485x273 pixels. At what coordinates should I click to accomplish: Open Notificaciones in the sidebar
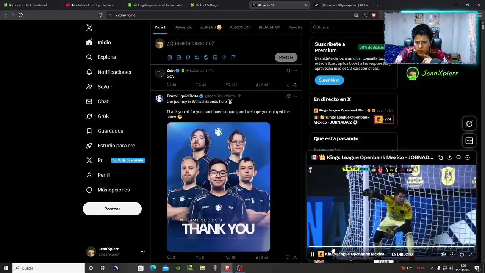(x=108, y=72)
